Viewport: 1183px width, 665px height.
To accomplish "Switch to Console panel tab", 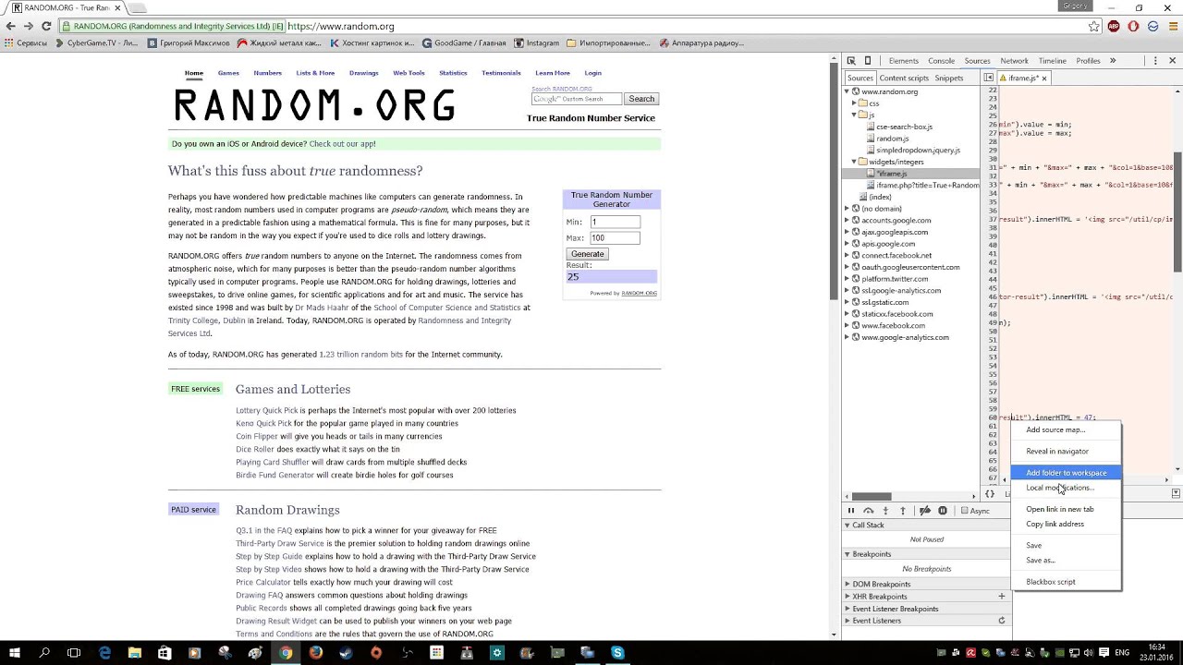I will click(x=941, y=61).
